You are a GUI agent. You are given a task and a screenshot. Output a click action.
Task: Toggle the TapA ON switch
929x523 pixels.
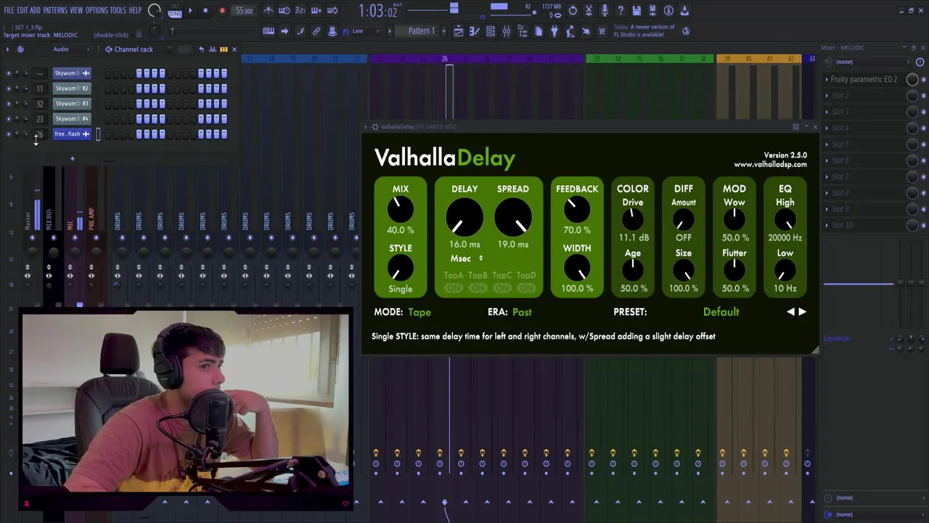[454, 288]
